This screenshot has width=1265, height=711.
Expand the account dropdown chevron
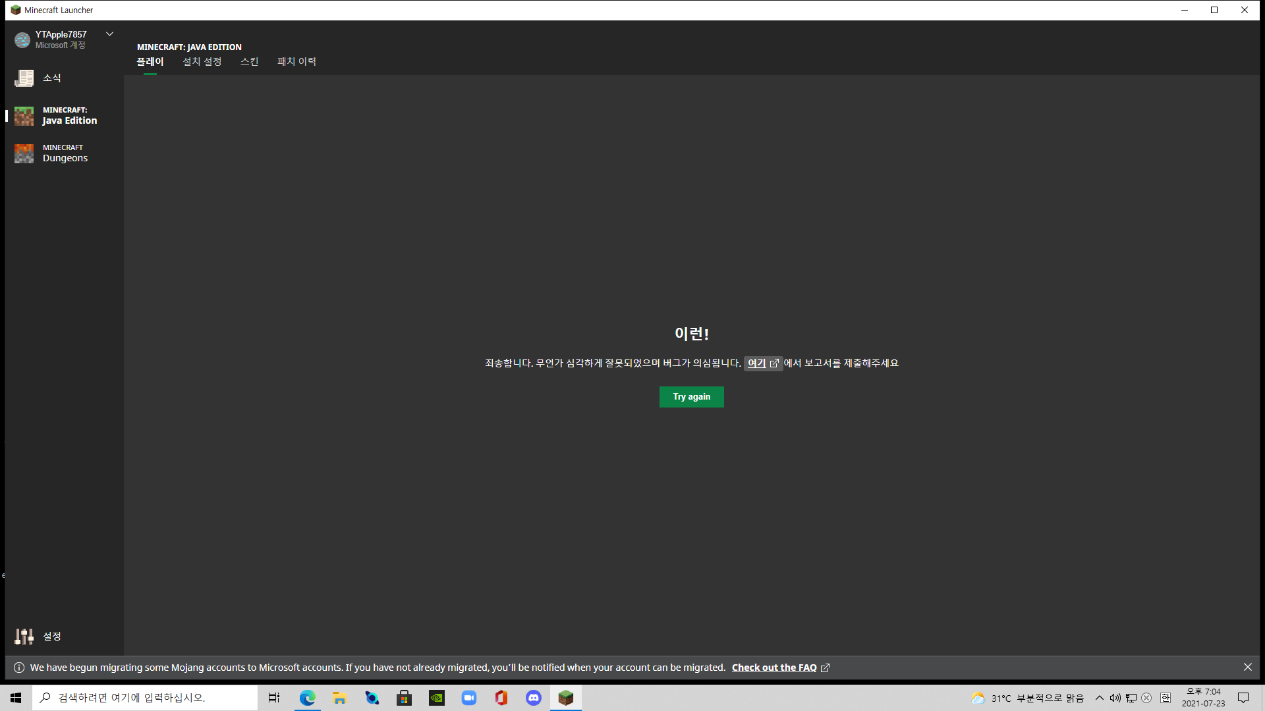tap(110, 34)
